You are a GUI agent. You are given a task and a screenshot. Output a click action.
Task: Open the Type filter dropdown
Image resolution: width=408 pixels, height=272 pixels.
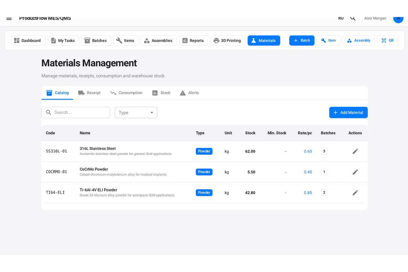click(x=136, y=112)
